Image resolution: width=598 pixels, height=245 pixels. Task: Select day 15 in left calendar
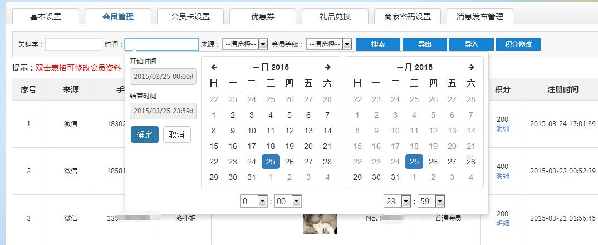(214, 146)
